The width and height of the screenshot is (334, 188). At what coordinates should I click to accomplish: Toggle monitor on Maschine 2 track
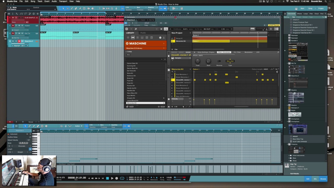[x=22, y=41]
